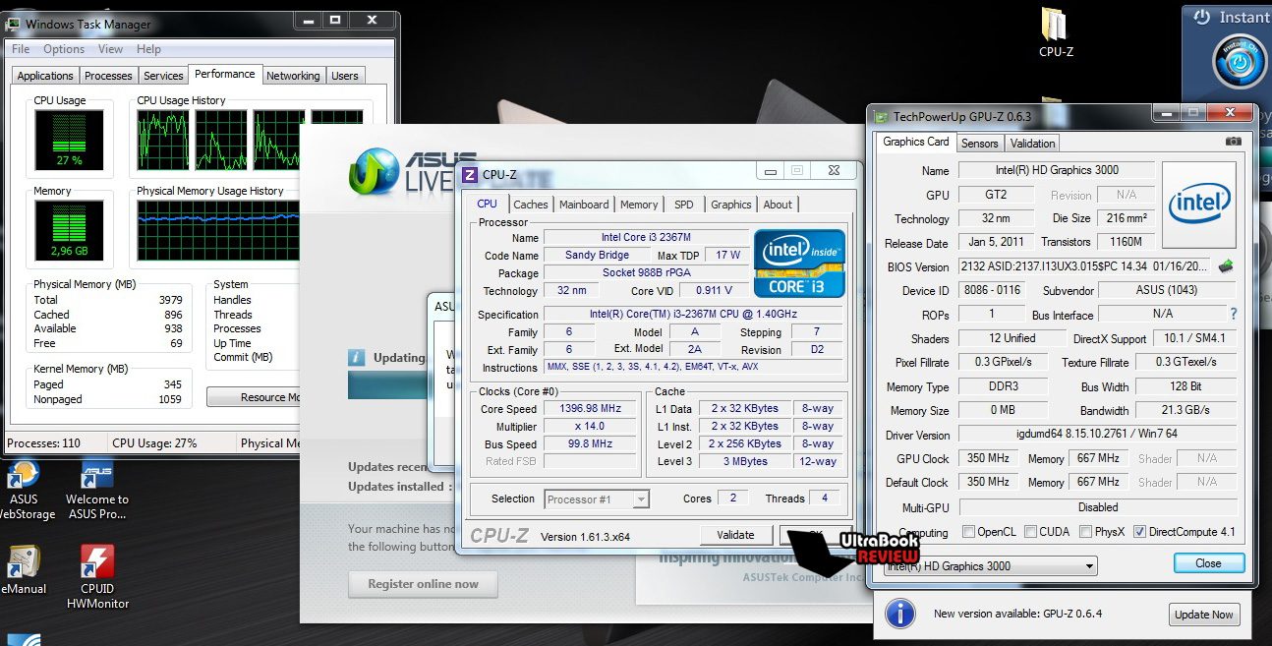Image resolution: width=1272 pixels, height=646 pixels.
Task: Switch to the Applications tab in Task Manager
Action: [45, 76]
